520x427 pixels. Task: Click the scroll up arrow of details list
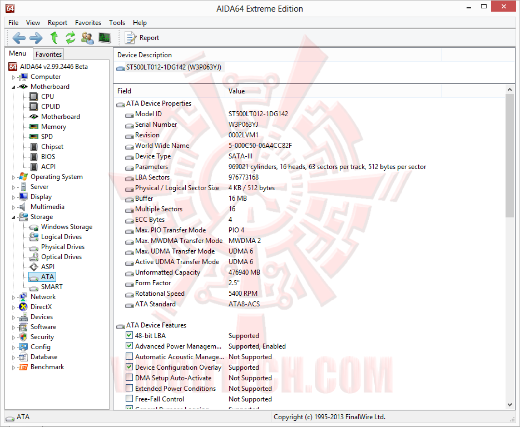[x=509, y=90]
